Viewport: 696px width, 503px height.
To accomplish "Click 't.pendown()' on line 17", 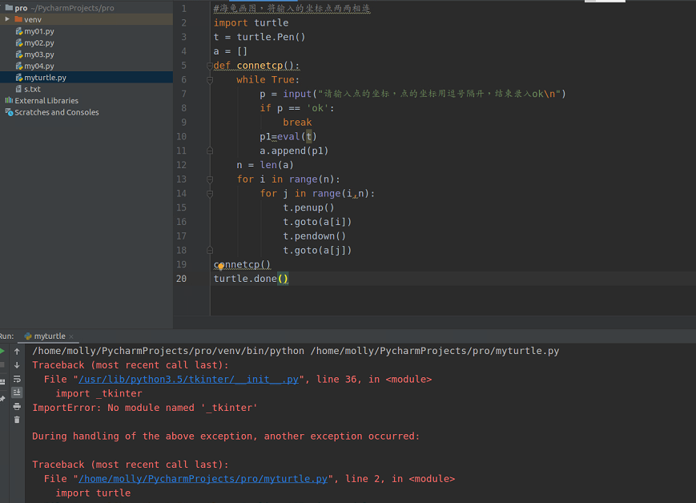I will (314, 235).
